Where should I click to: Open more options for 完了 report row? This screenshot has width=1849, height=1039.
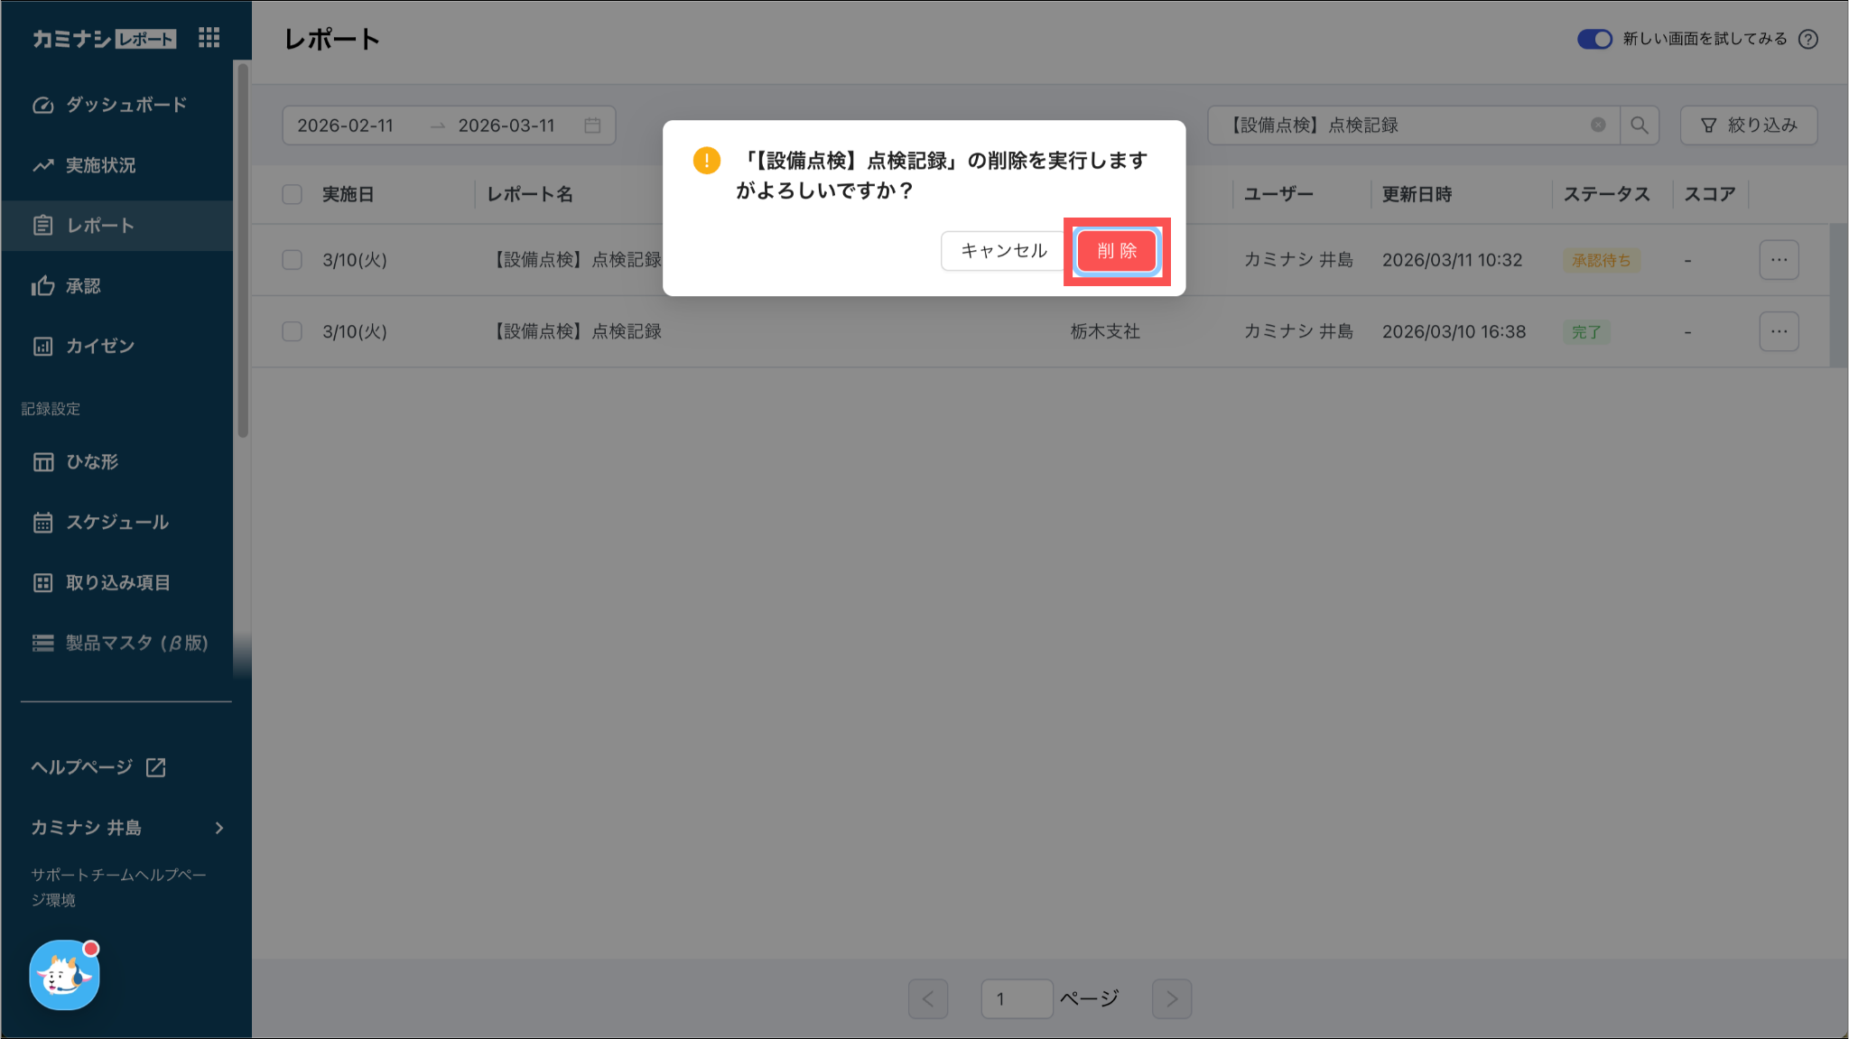coord(1779,331)
